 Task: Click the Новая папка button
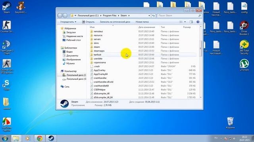tap(142, 22)
